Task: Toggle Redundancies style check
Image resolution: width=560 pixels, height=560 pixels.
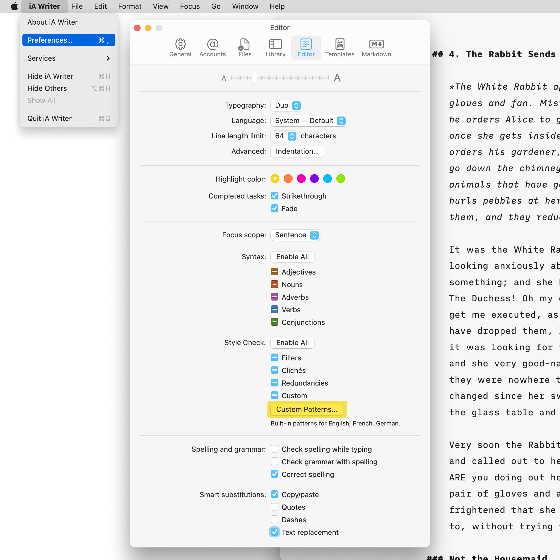Action: [275, 383]
